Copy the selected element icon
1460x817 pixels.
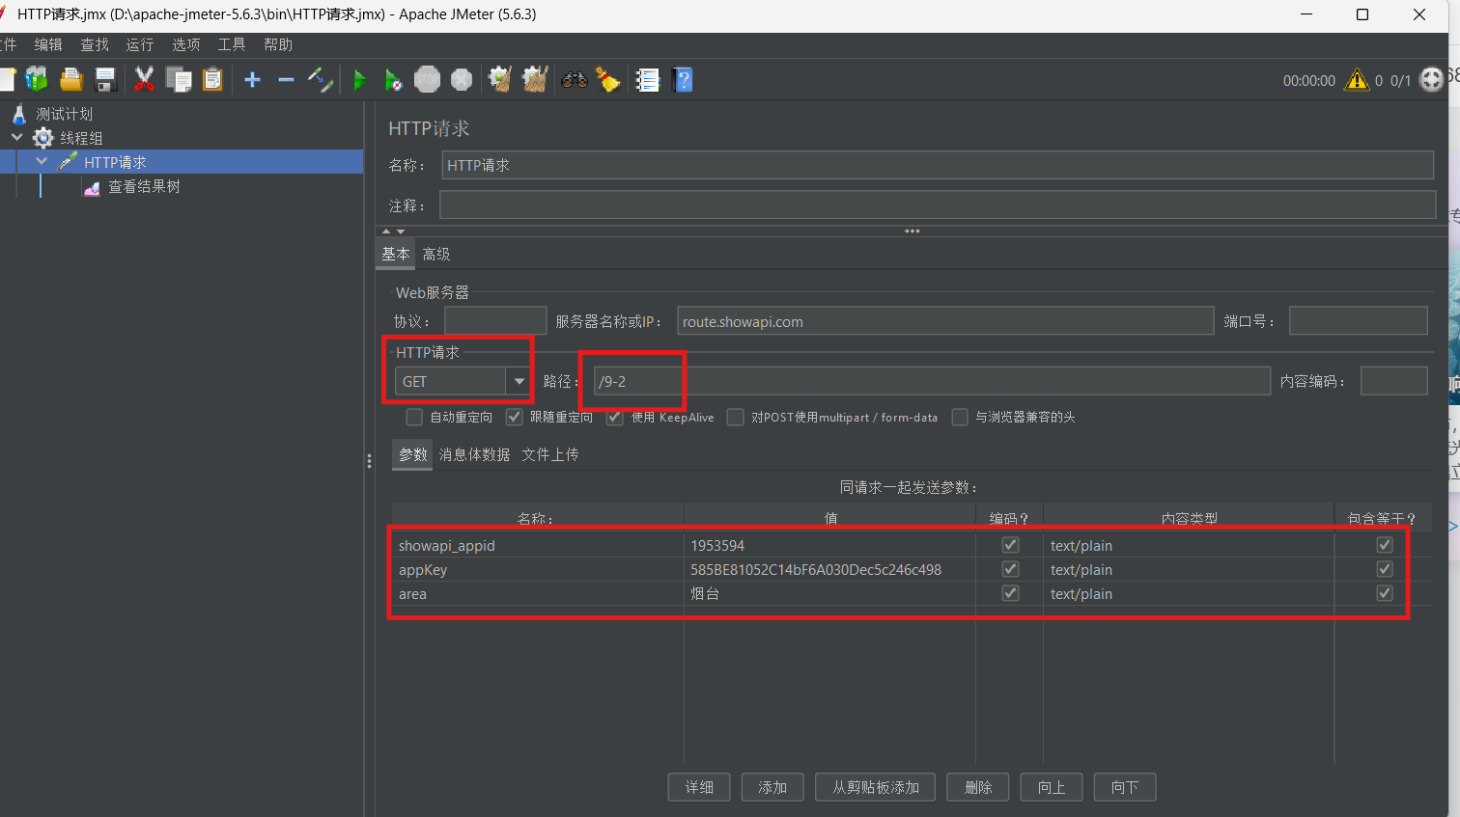point(179,79)
